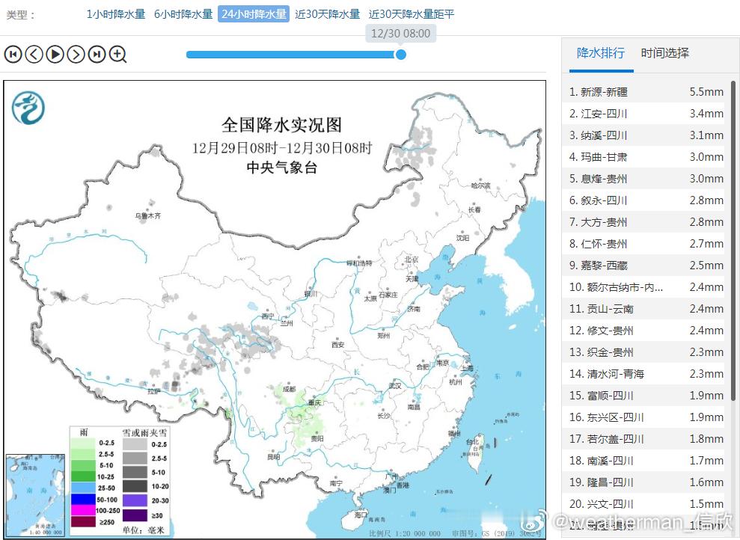This screenshot has width=740, height=540.
Task: Click the rain 25-50 legend swatch
Action: 83,488
